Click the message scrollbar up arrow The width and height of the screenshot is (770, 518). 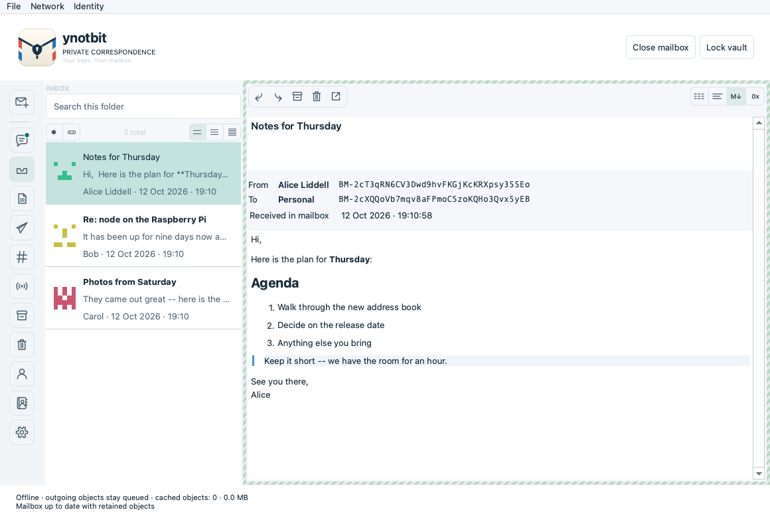[x=759, y=123]
